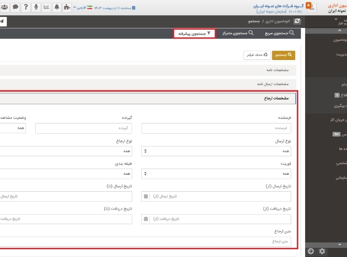Click the settings gear at sidebar bottom

(x=322, y=250)
